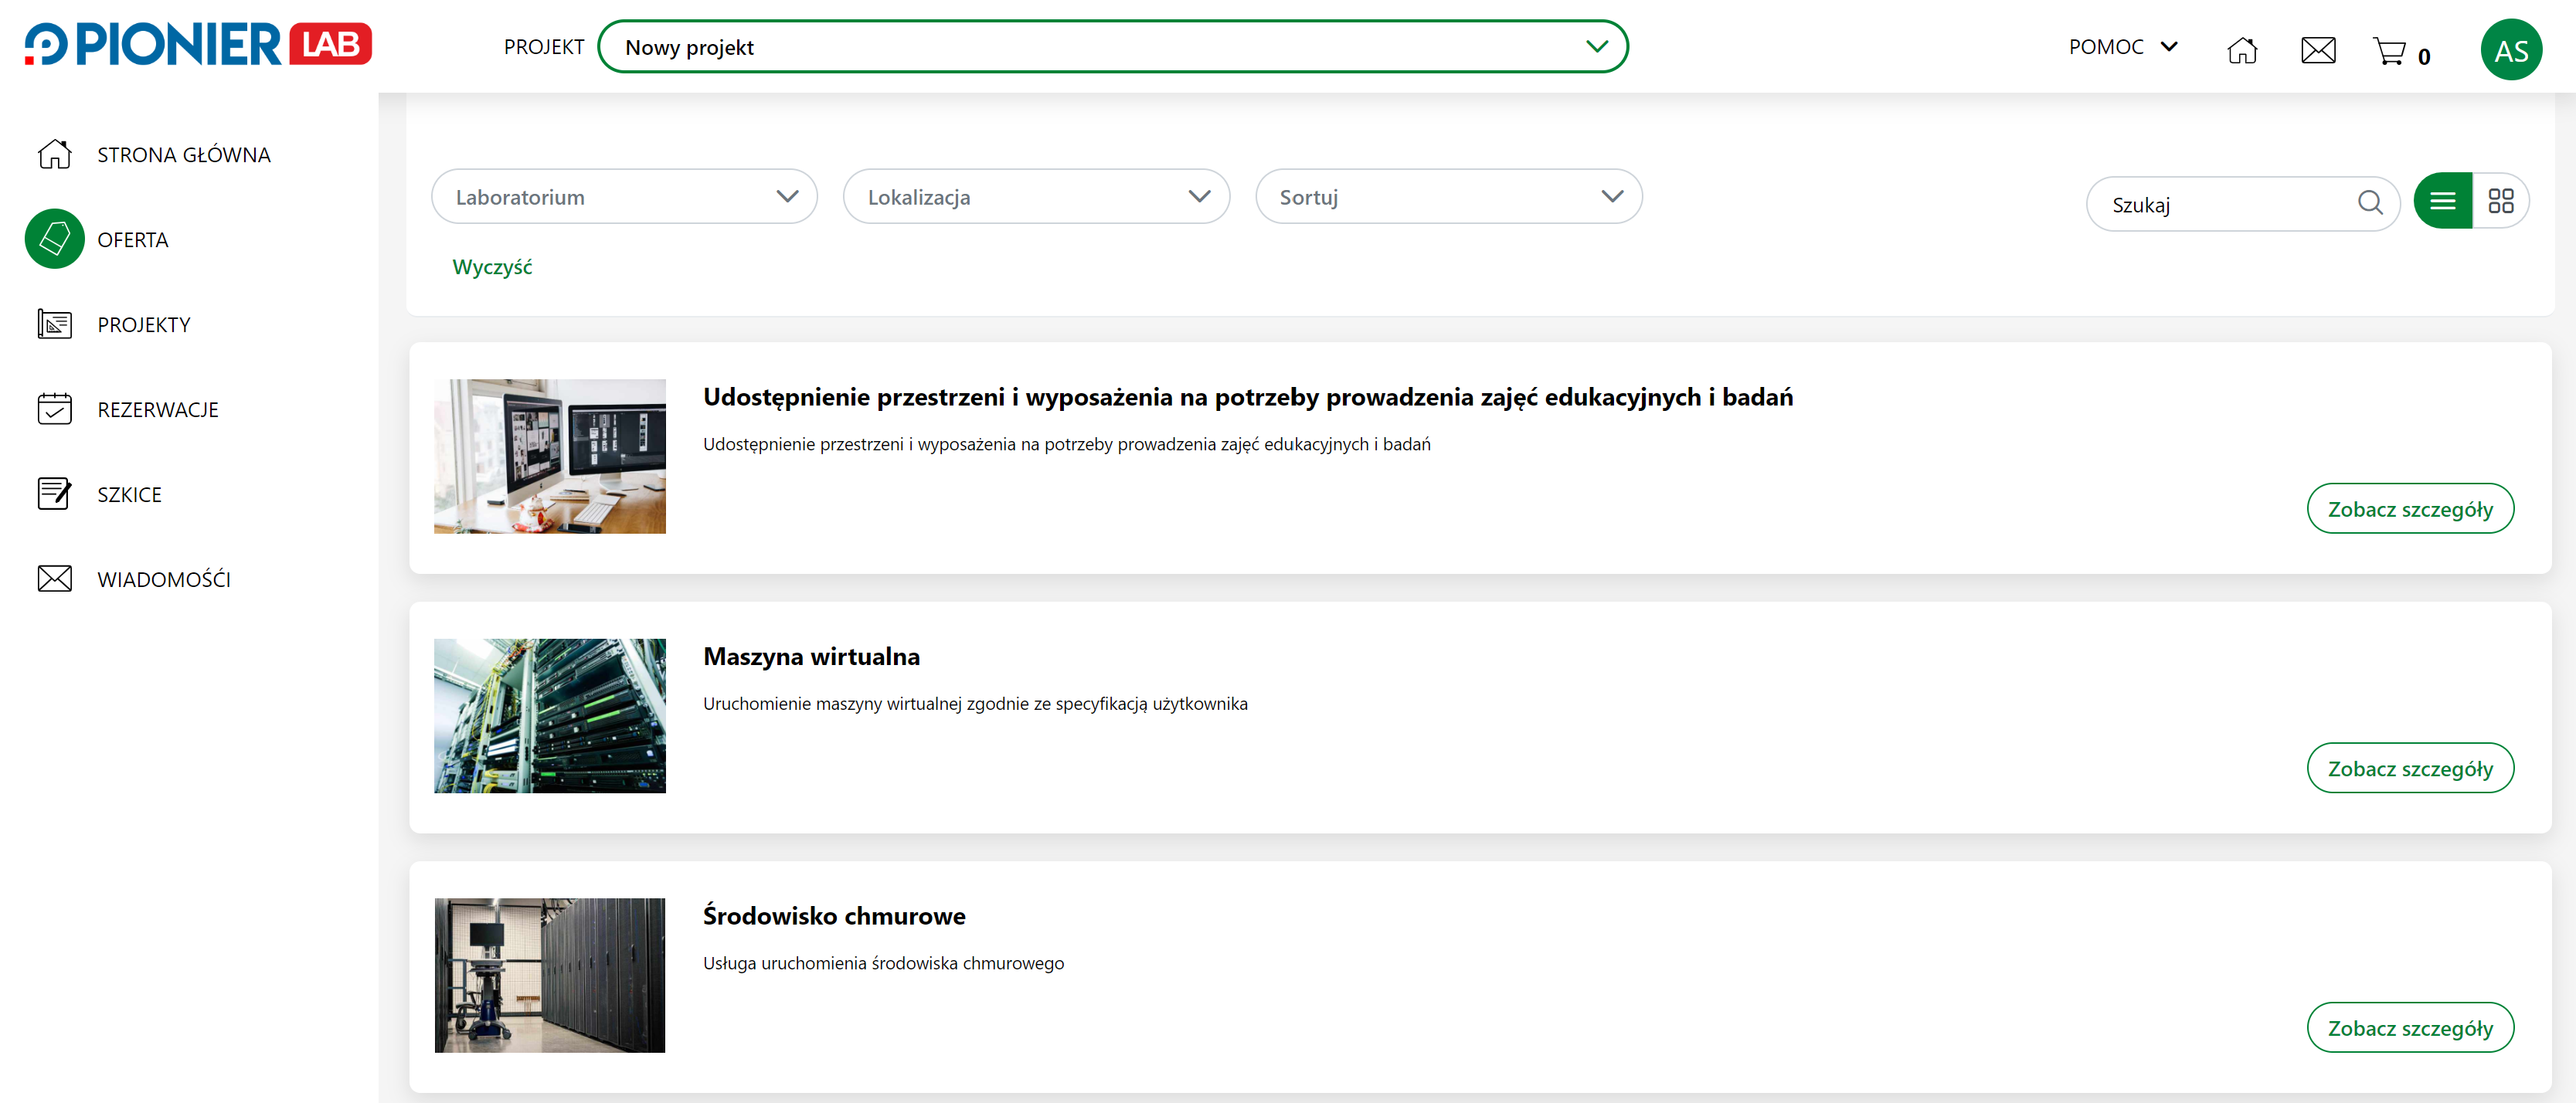Open messages envelope icon in header
Viewport: 2576px width, 1103px height.
coord(2318,49)
